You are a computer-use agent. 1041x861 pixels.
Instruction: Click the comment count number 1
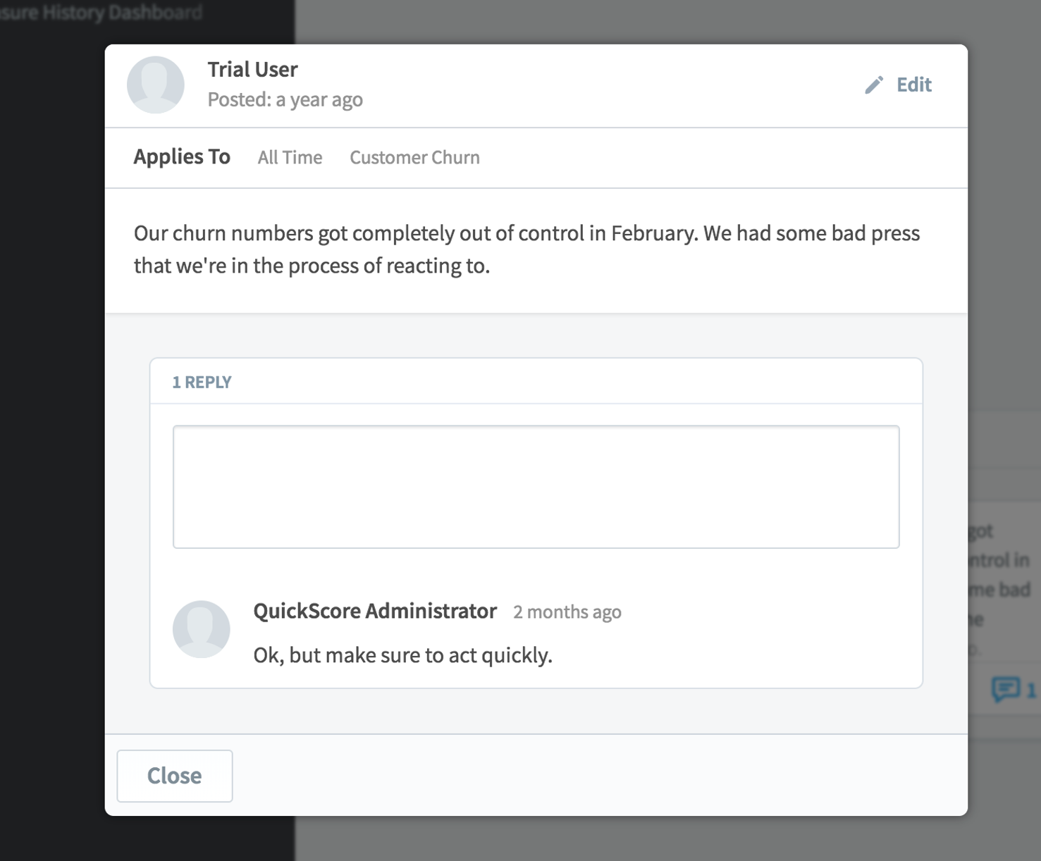(x=1031, y=690)
